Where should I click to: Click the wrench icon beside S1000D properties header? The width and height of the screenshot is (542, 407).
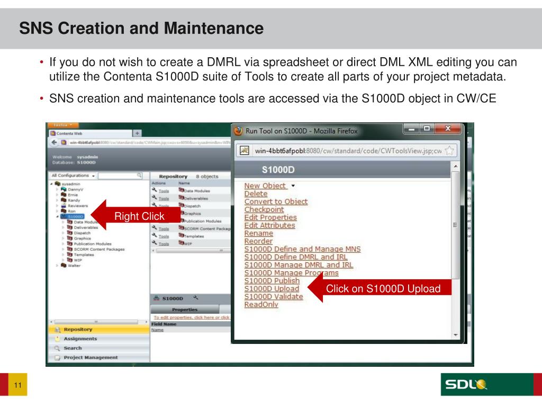pos(196,298)
